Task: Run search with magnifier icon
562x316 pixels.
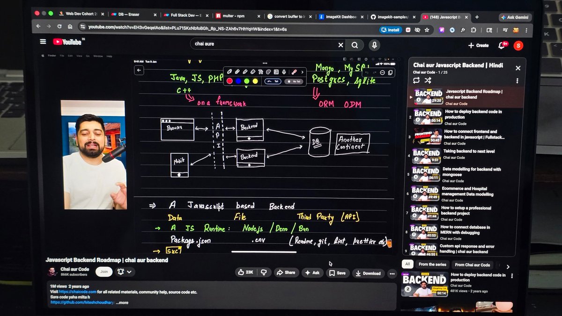Action: (355, 45)
